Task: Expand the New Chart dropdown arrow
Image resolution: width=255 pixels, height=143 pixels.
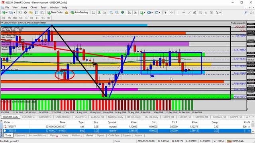Action: pos(7,12)
